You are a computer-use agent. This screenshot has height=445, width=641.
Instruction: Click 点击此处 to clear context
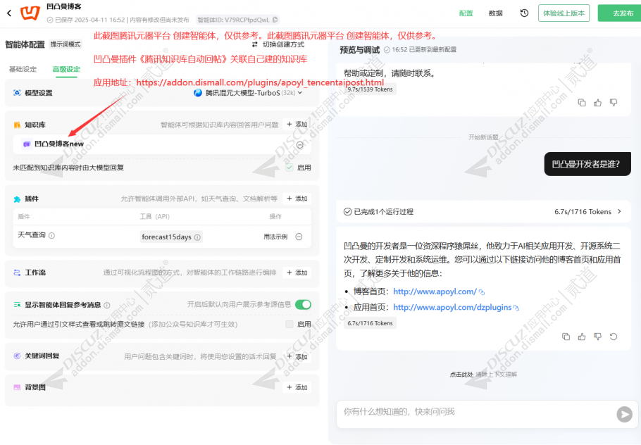tap(461, 375)
